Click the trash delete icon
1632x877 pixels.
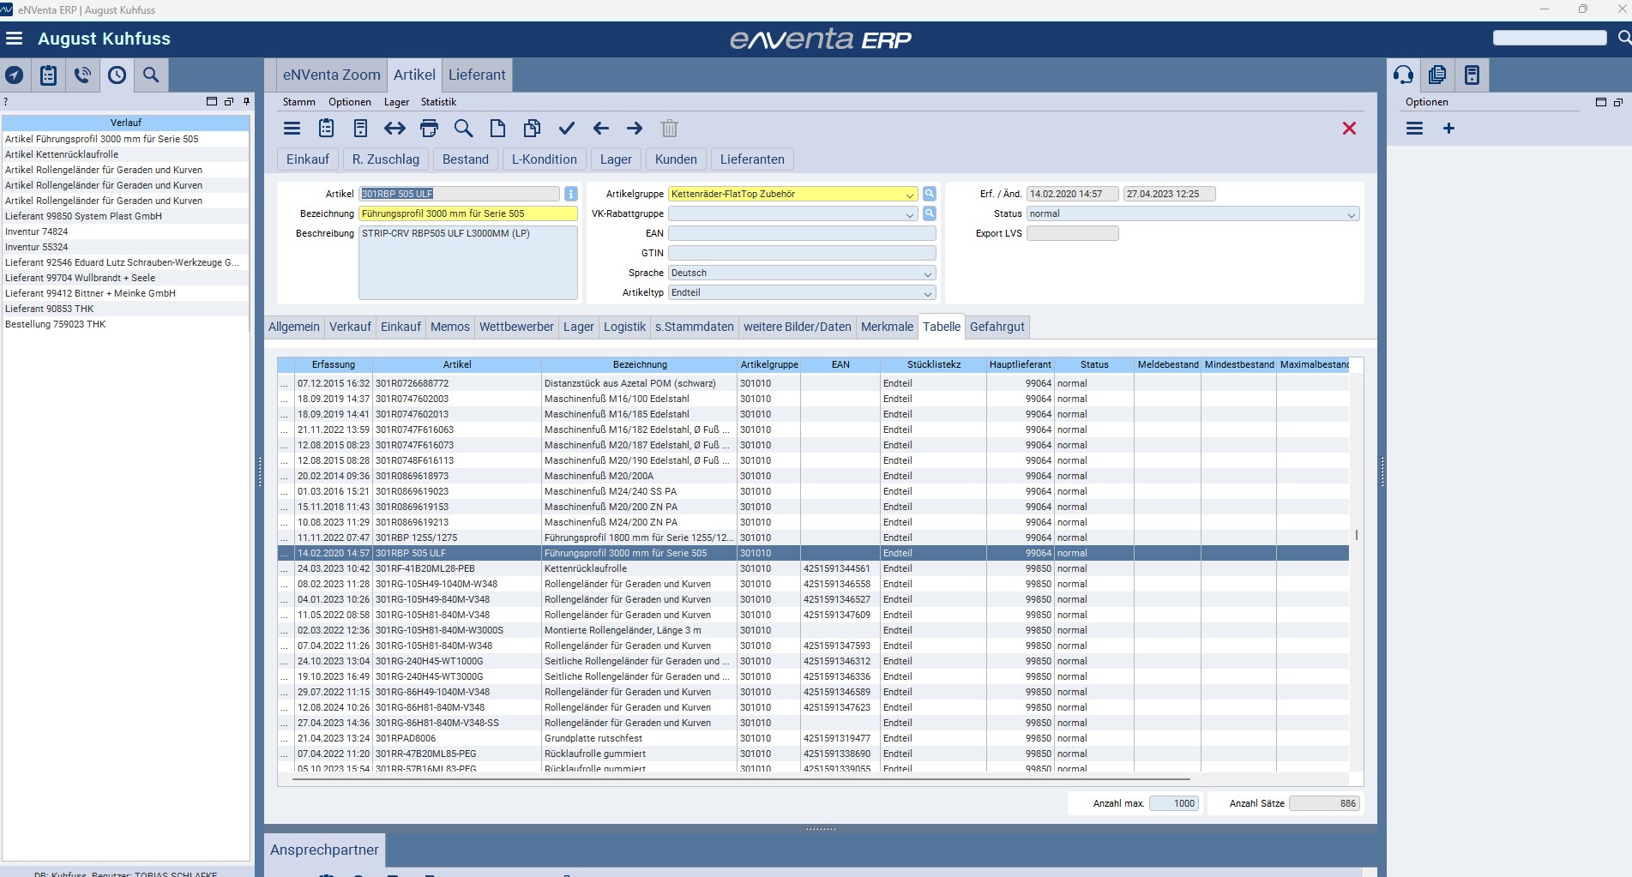click(x=669, y=129)
